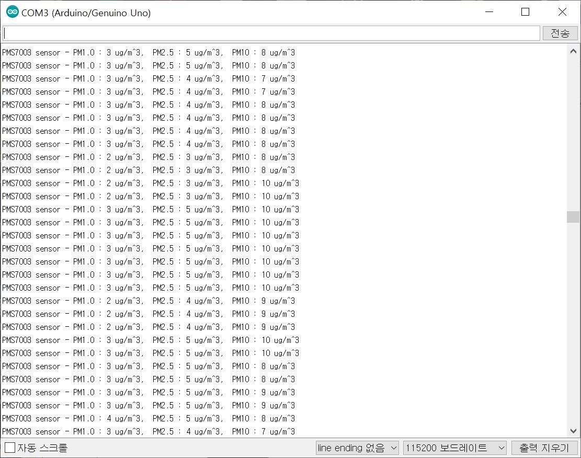This screenshot has width=581, height=458.
Task: Enable the 자동 스크롤 autoscroll checkbox
Action: 10,448
